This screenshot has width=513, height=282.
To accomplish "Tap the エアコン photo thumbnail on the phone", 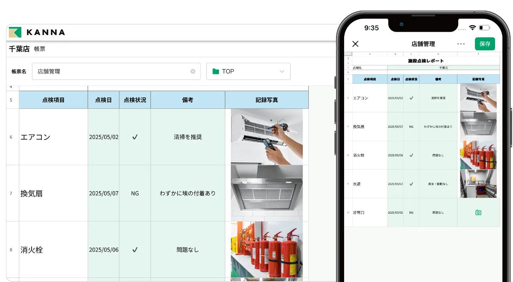I will (x=478, y=98).
